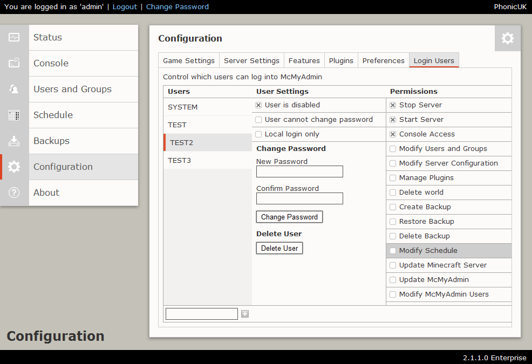Click the Console terminal icon in sidebar
This screenshot has height=364, width=532.
pos(14,63)
